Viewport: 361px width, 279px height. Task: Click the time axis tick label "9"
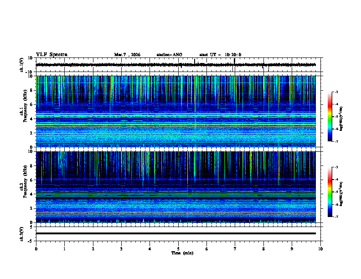292,249
